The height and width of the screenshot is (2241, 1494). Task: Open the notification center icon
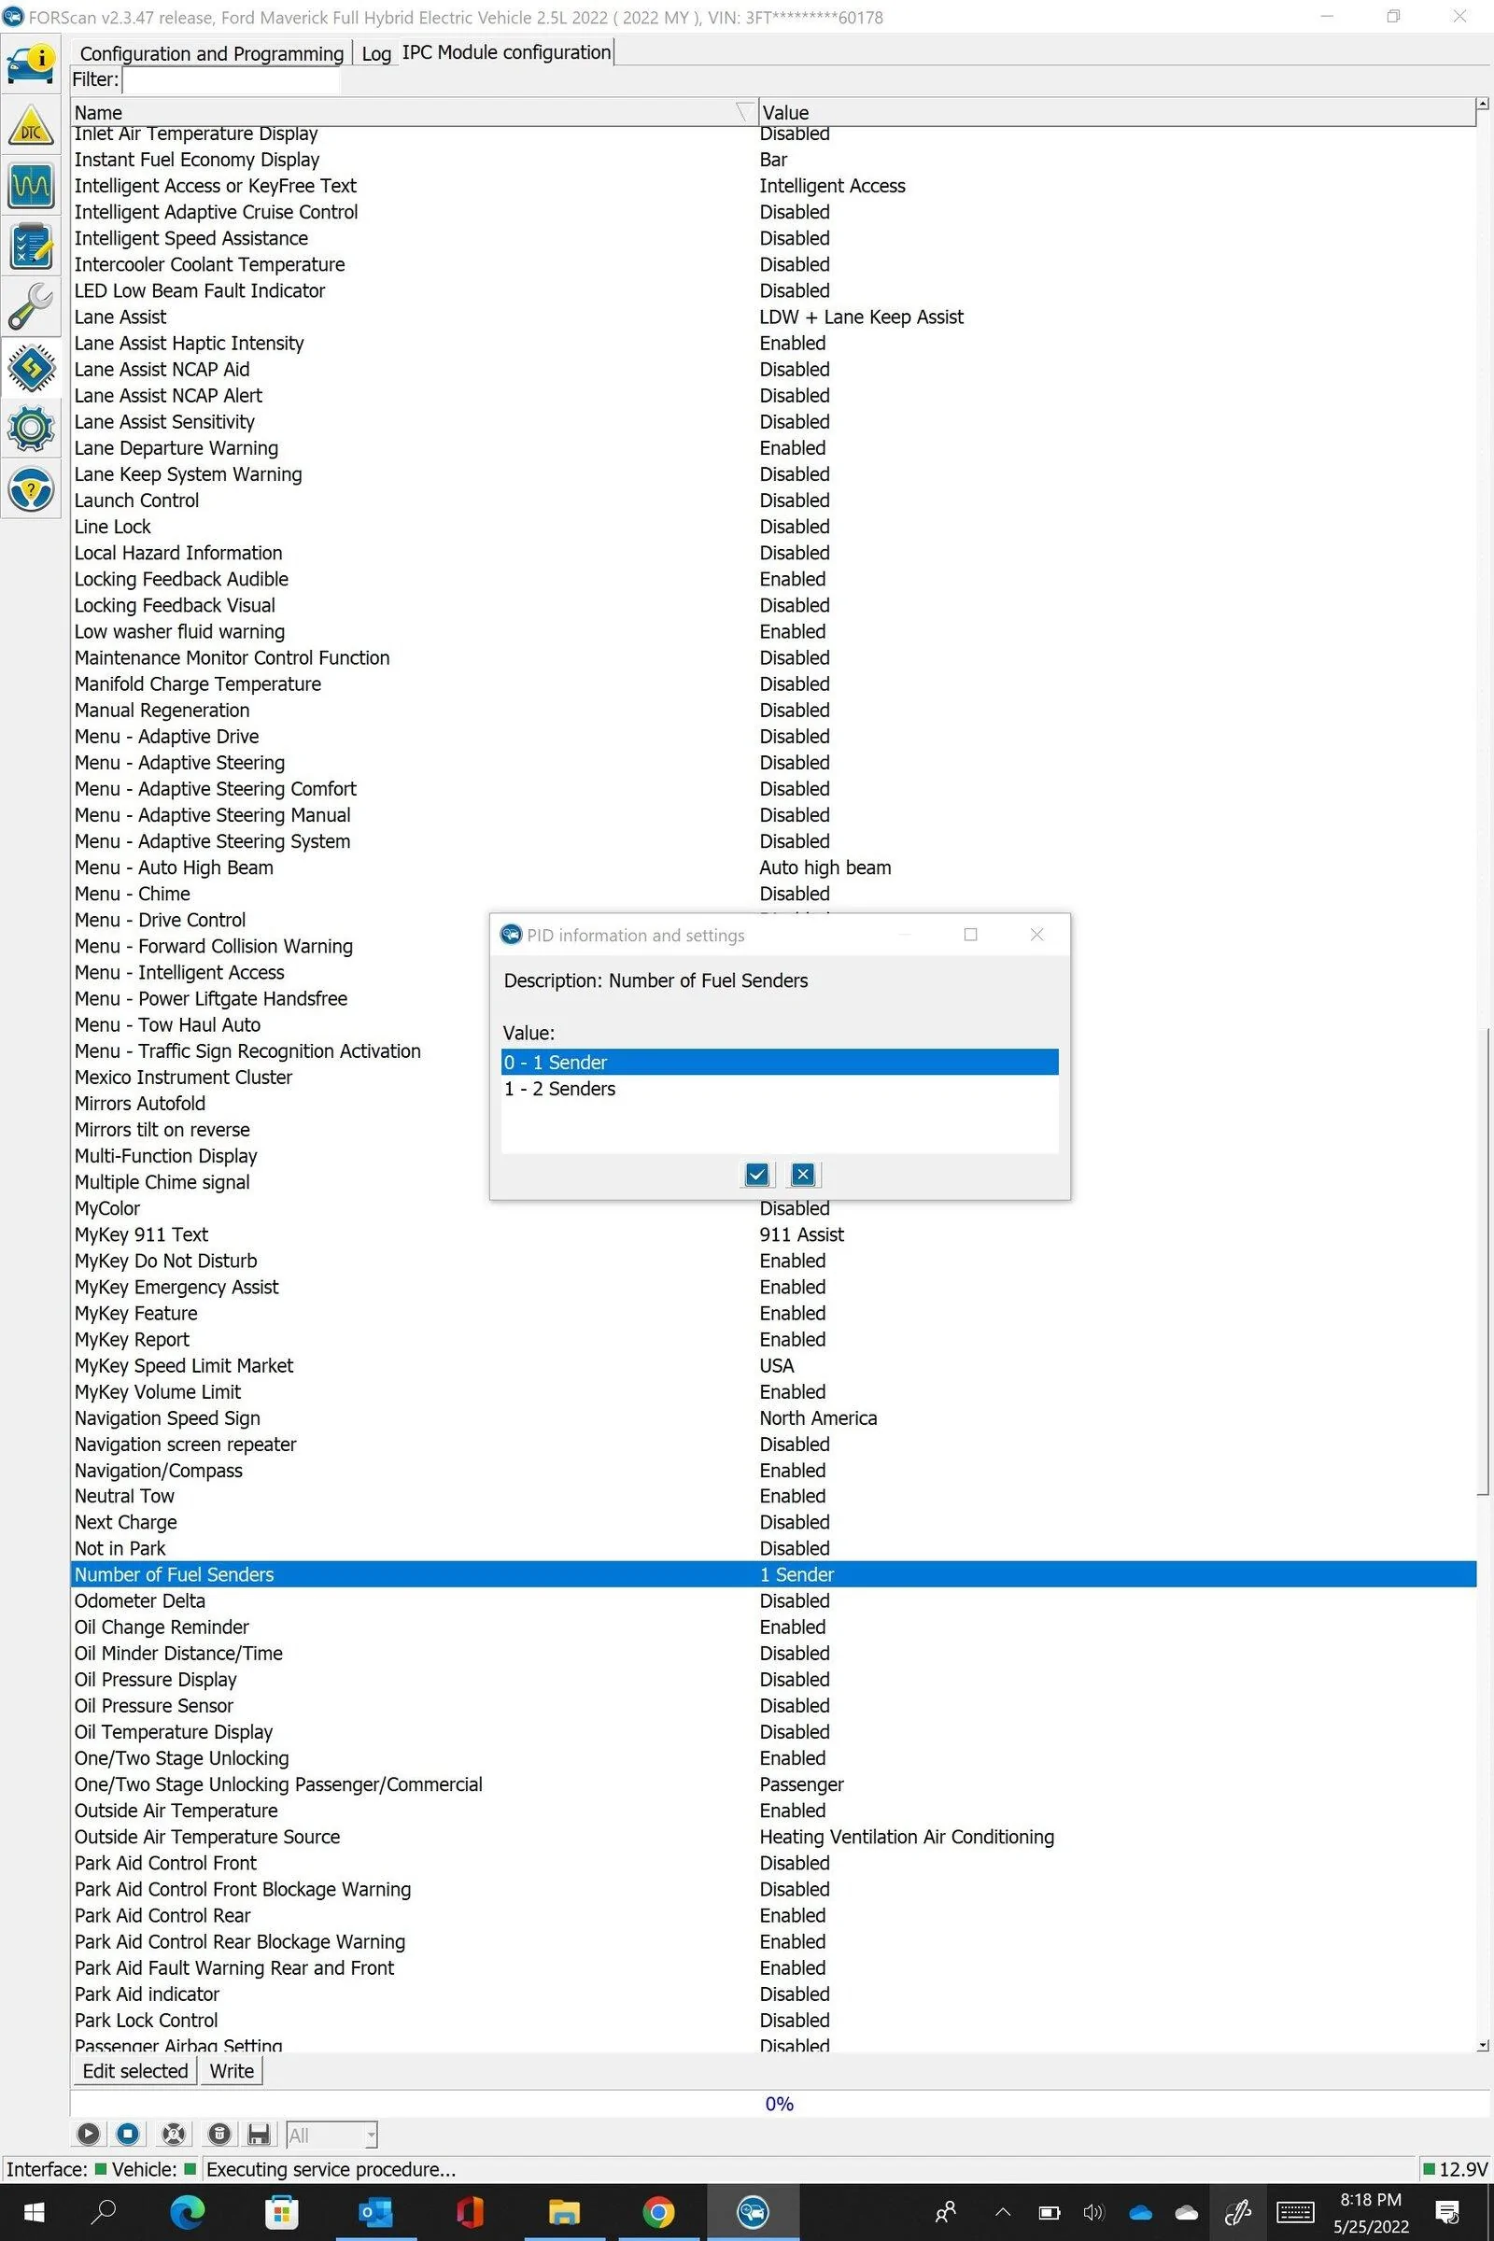[1448, 2211]
